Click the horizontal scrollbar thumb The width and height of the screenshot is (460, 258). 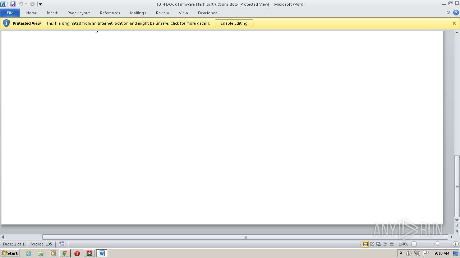coord(245,237)
